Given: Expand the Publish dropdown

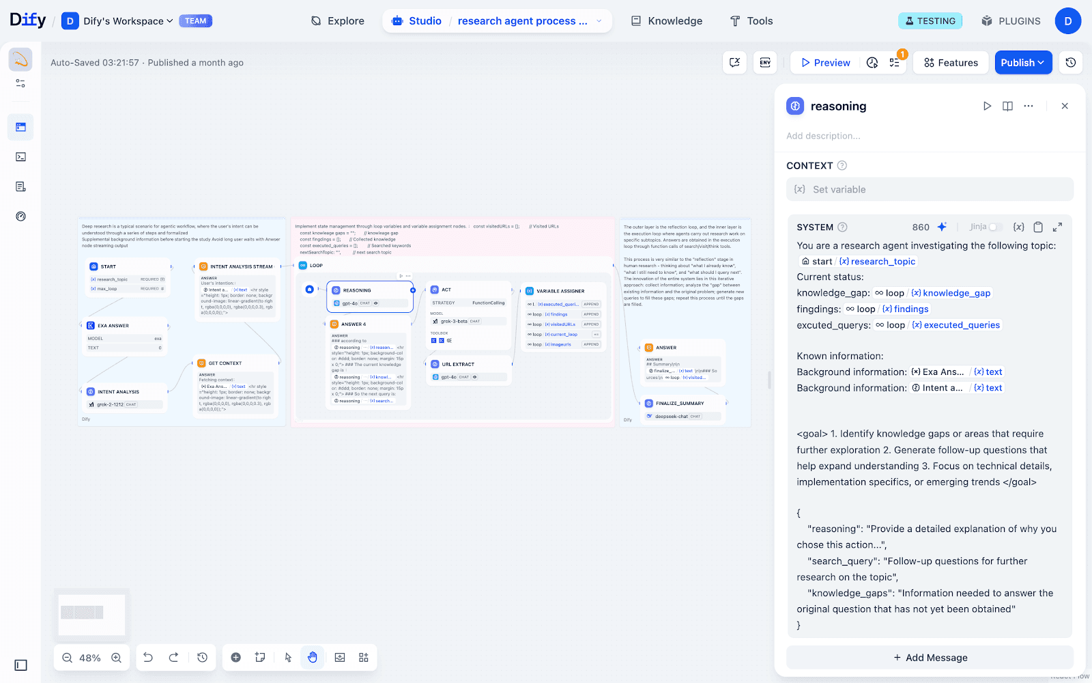Looking at the screenshot, I should pos(1022,63).
